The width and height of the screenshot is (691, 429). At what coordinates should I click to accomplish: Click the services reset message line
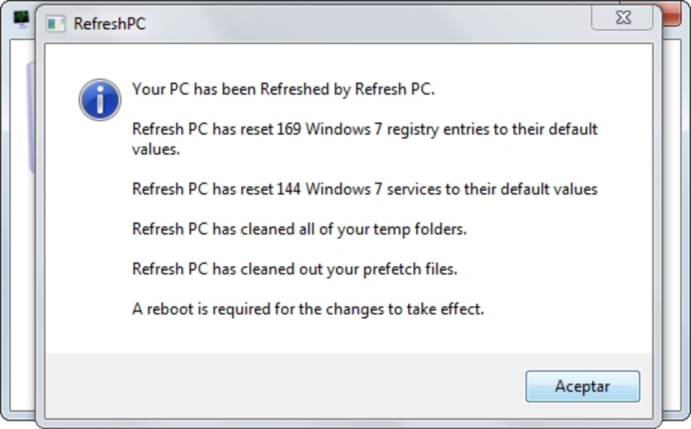364,189
